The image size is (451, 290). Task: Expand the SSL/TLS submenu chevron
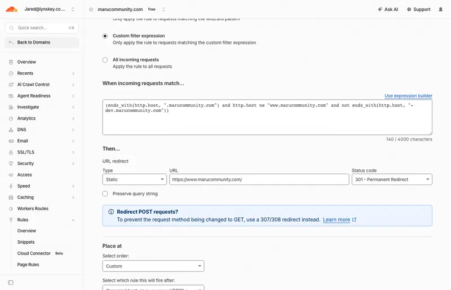[73, 152]
